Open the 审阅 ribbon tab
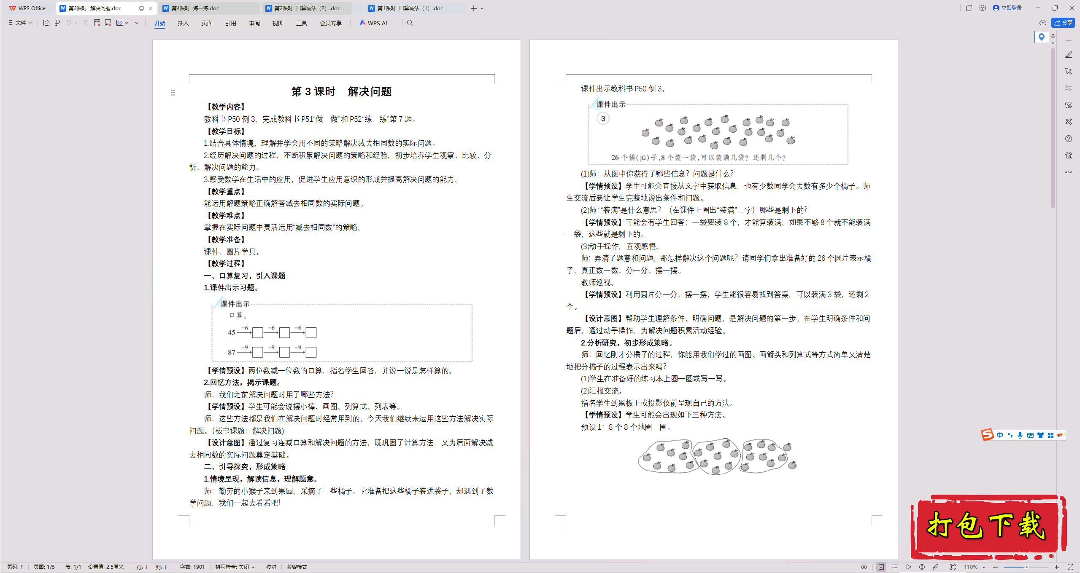1080x573 pixels. [x=254, y=23]
